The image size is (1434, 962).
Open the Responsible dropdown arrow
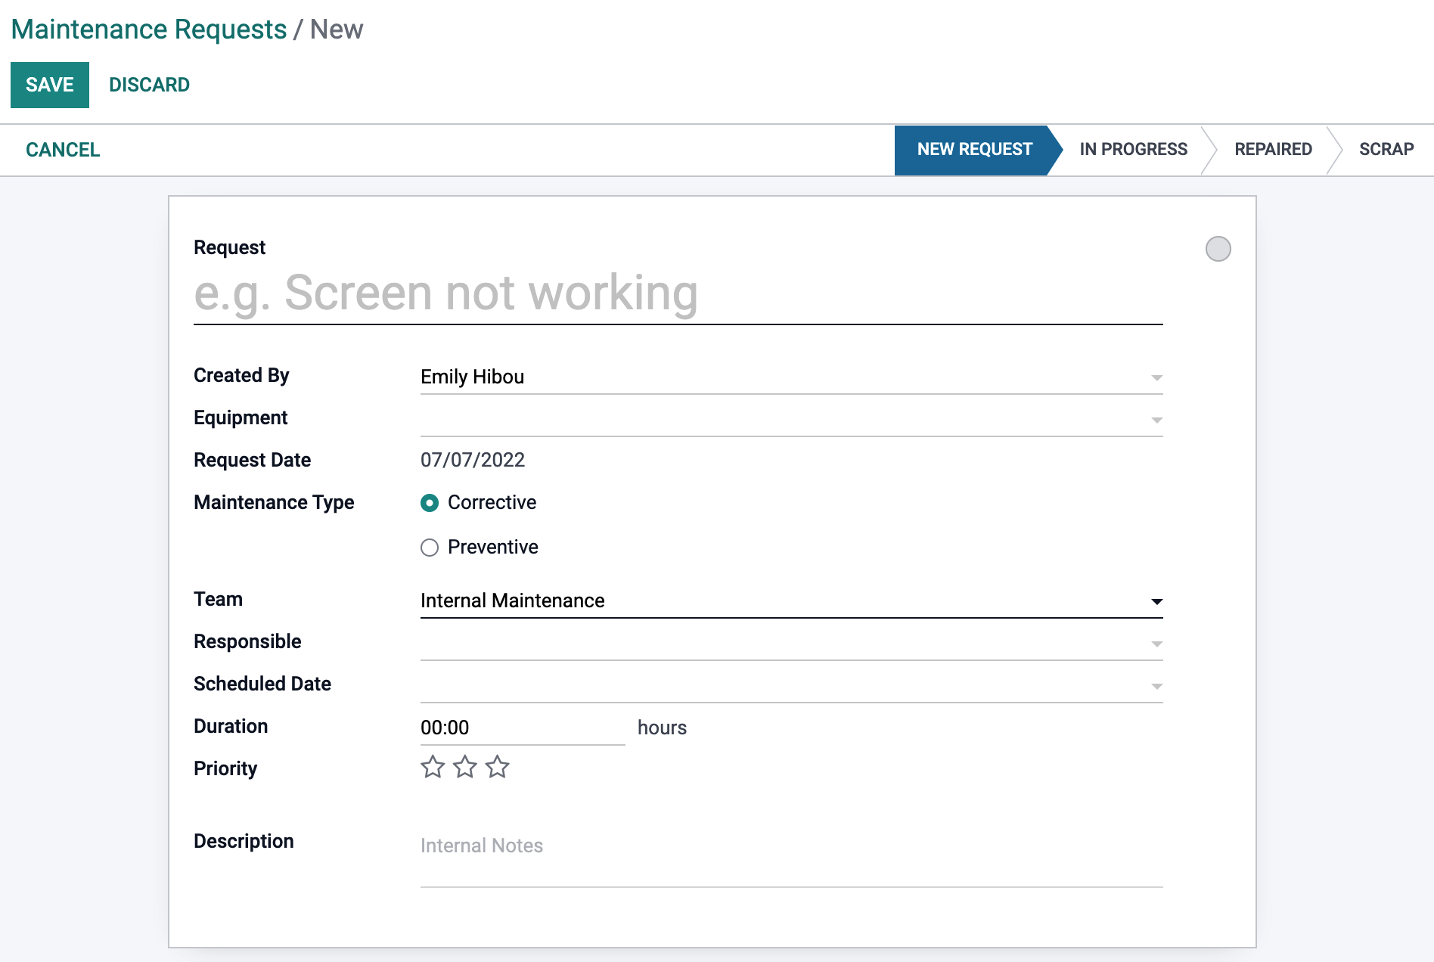[1156, 644]
